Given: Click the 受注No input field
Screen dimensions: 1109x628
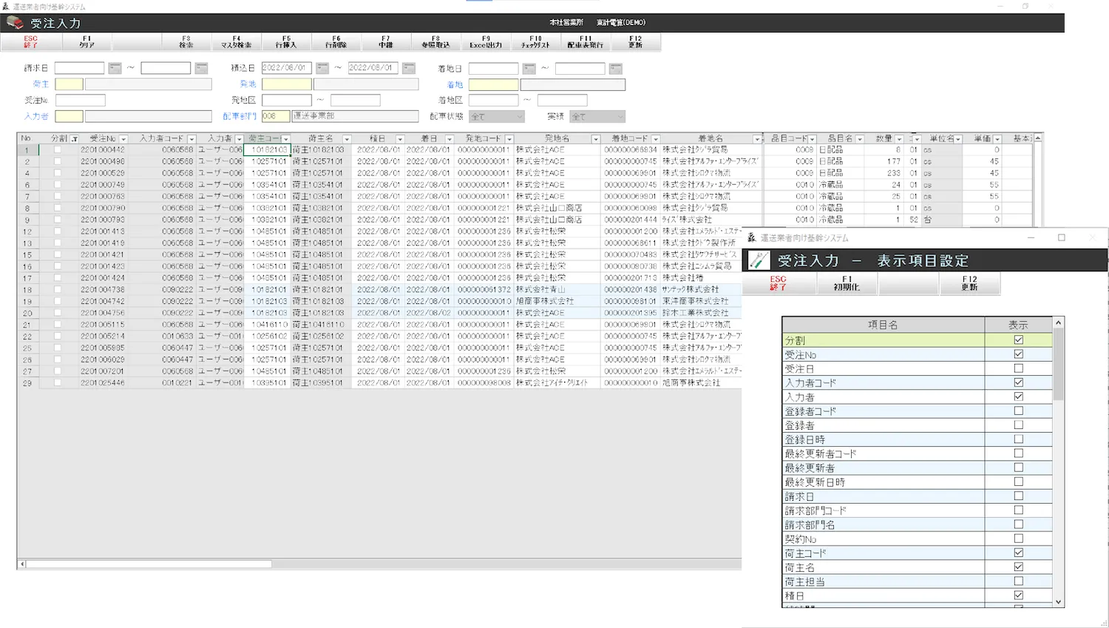Looking at the screenshot, I should click(80, 101).
